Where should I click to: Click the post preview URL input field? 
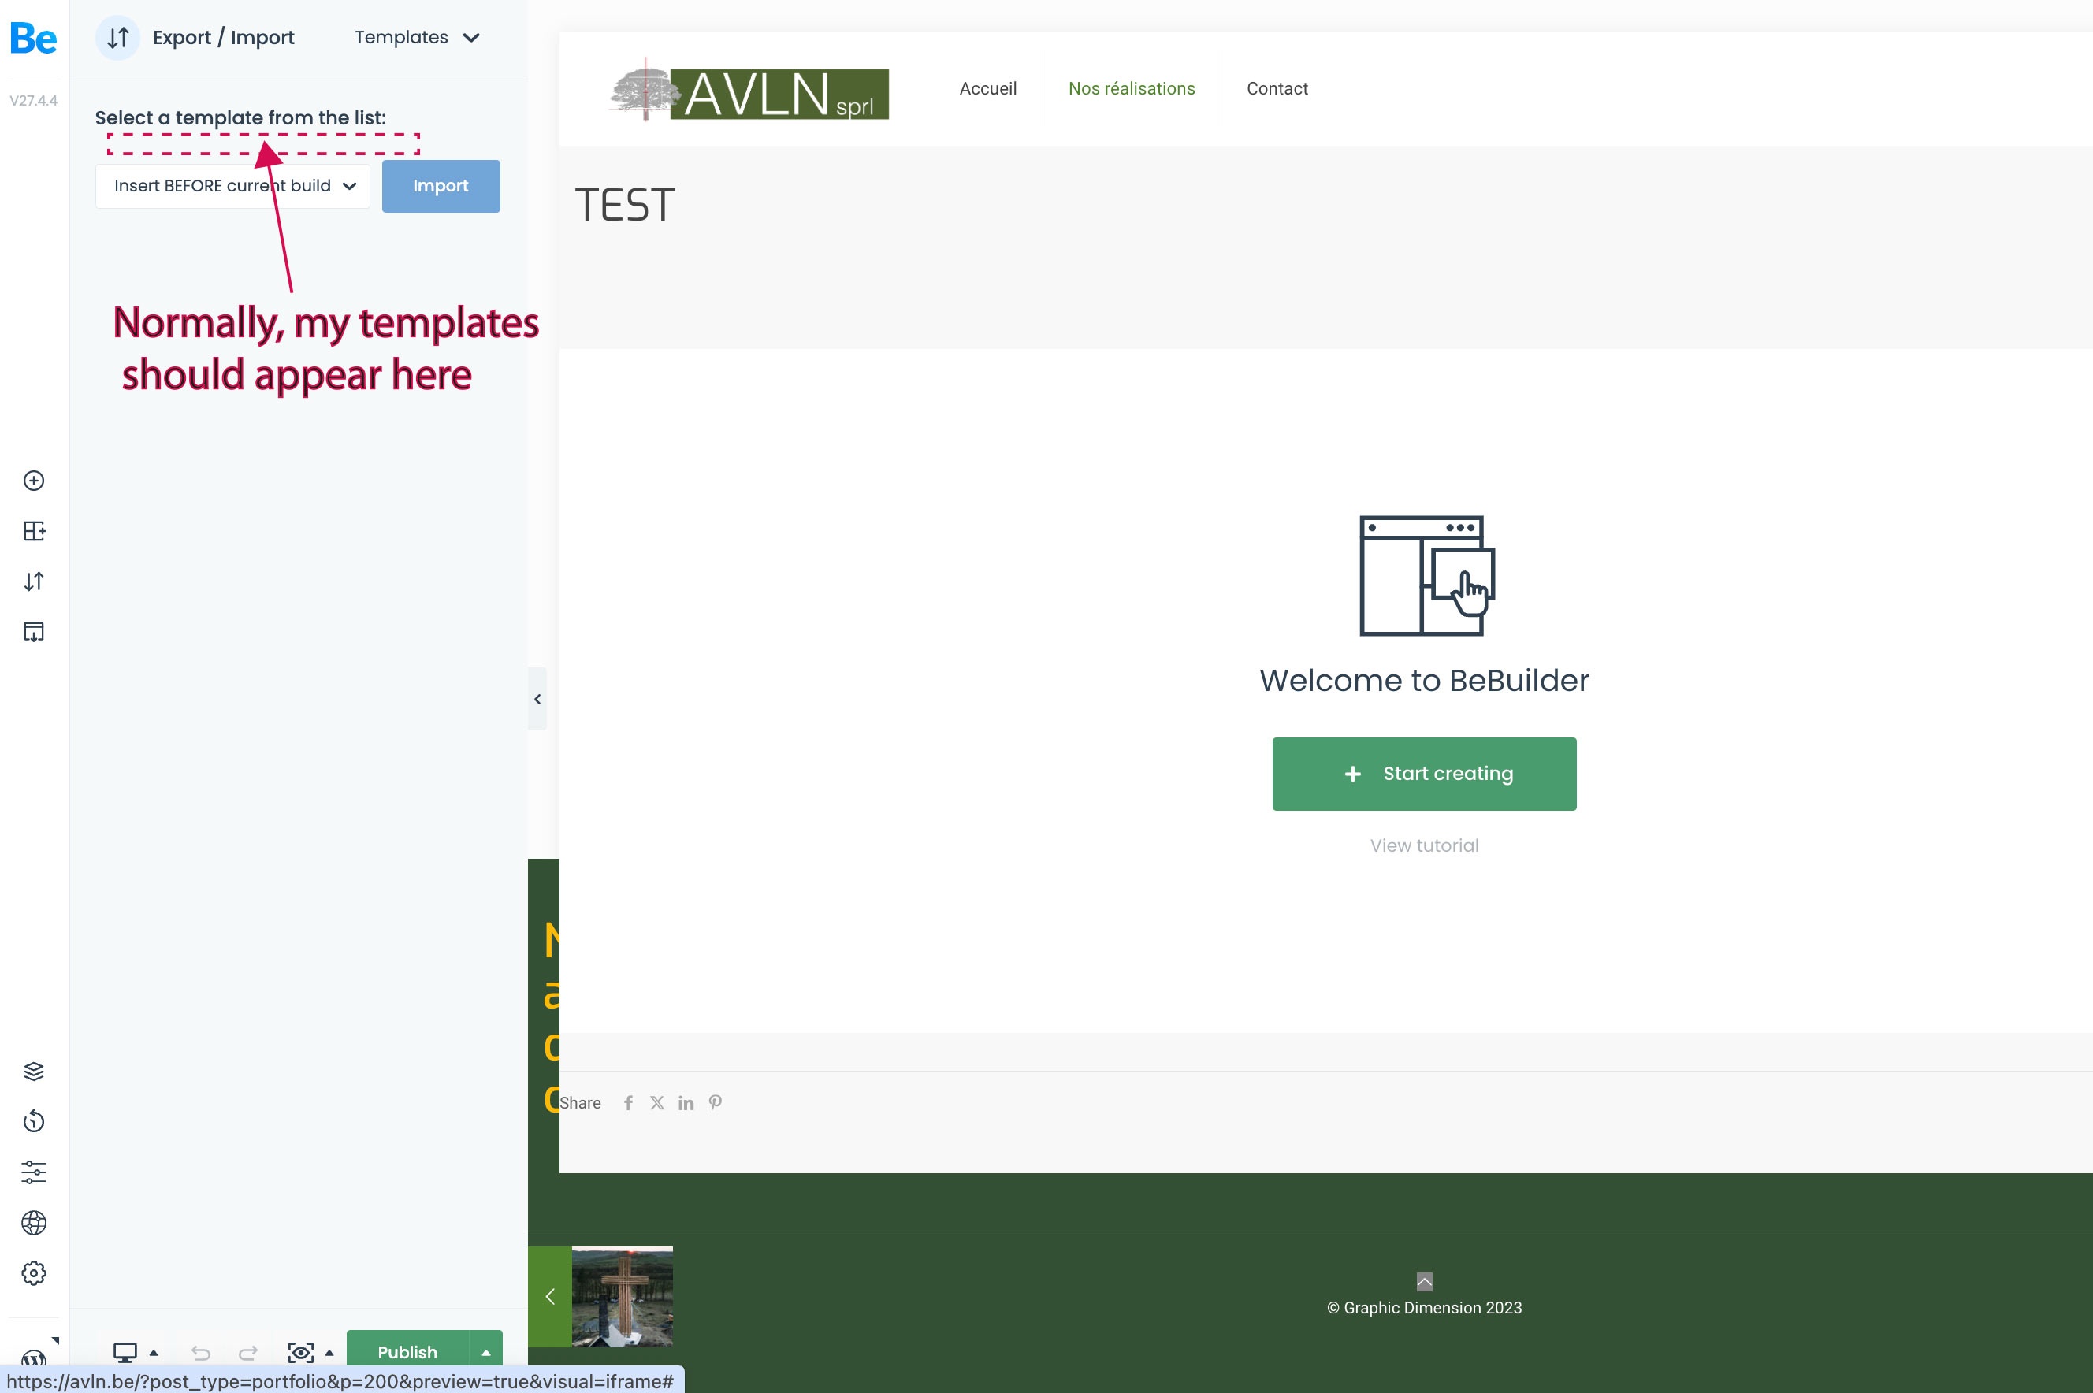tap(336, 1380)
